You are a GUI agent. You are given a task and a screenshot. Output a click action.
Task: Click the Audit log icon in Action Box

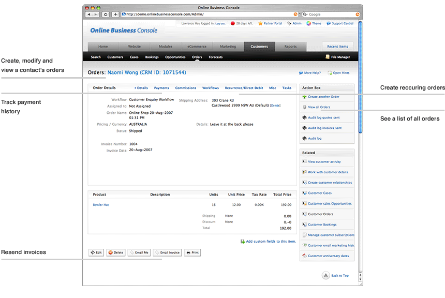coord(304,139)
